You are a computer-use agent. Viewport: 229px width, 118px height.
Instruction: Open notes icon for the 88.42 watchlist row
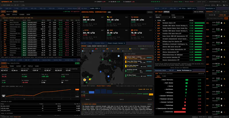click(x=222, y=43)
